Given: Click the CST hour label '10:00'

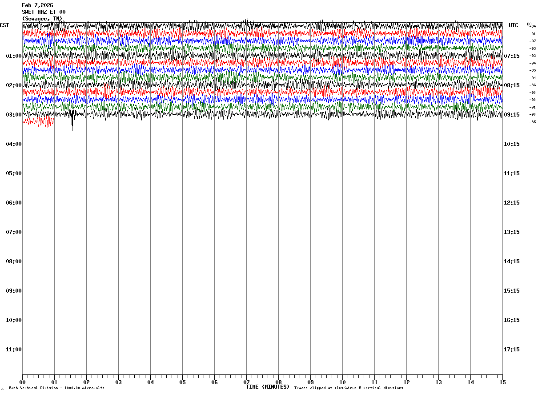Looking at the screenshot, I should point(14,320).
